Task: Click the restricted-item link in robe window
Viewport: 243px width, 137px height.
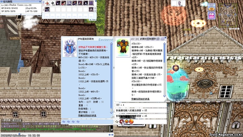Action: tap(87, 116)
